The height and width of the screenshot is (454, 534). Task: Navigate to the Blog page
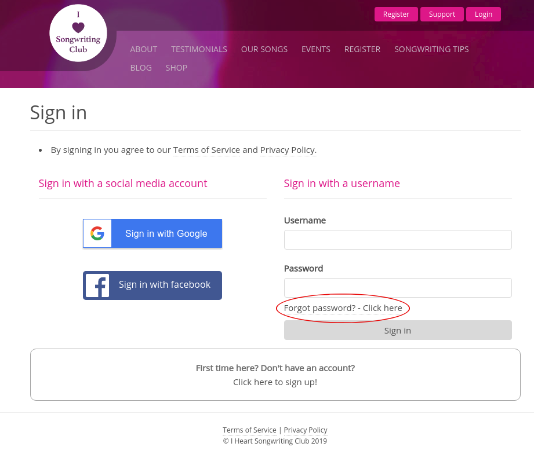pos(141,68)
